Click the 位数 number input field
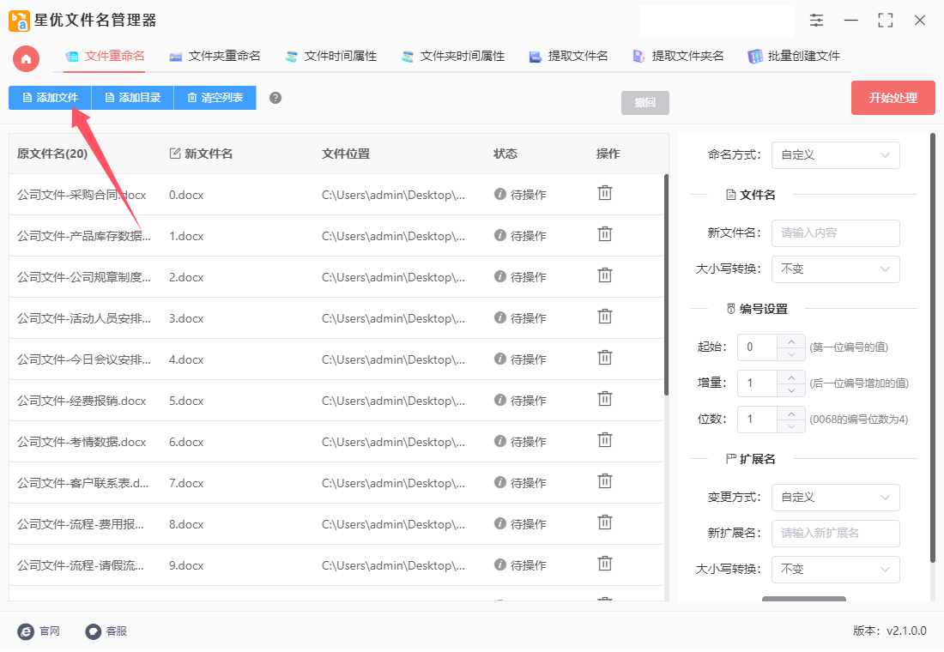This screenshot has width=944, height=652. (x=758, y=420)
